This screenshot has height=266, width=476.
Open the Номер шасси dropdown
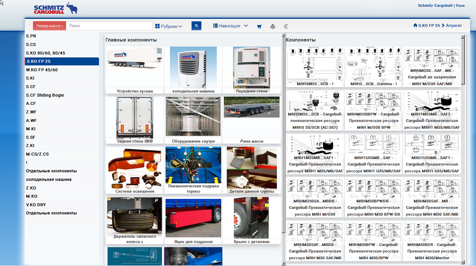pos(49,26)
